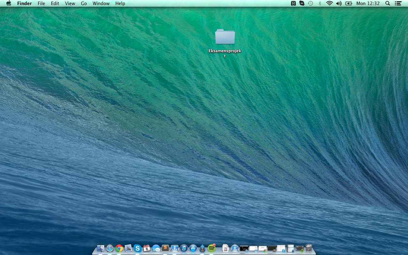Open Mail eagle stamp icon in Dock
This screenshot has width=408, height=255.
click(x=128, y=248)
